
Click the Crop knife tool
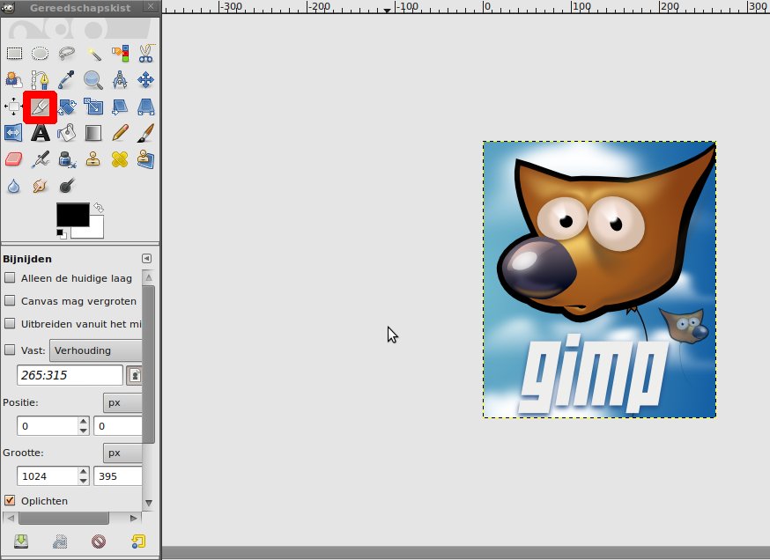41,107
